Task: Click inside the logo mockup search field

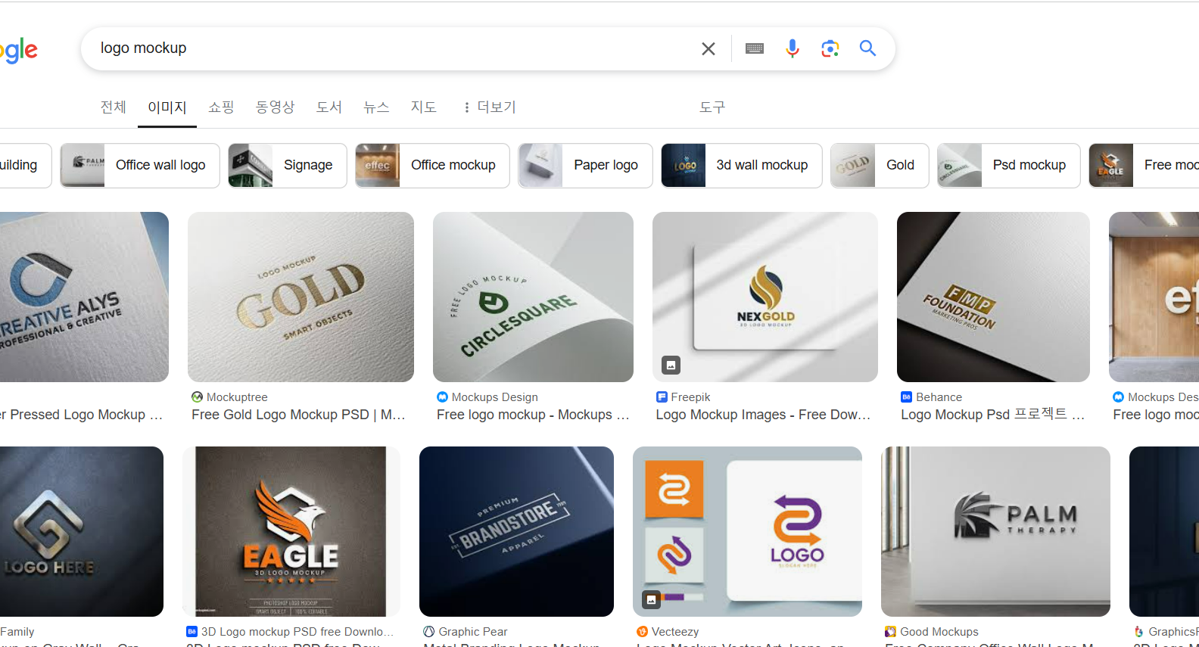Action: pos(394,48)
